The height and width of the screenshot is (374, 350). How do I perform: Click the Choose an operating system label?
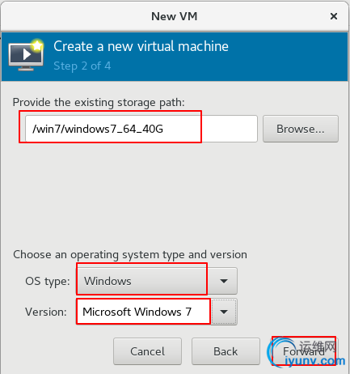coord(130,254)
